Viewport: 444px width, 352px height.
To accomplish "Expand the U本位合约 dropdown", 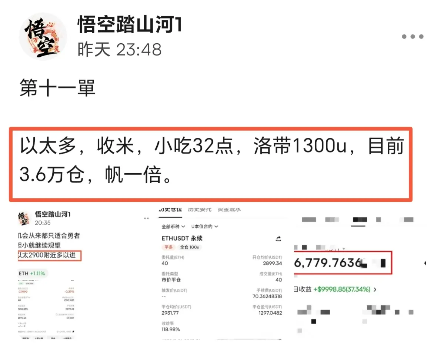I will (x=204, y=227).
